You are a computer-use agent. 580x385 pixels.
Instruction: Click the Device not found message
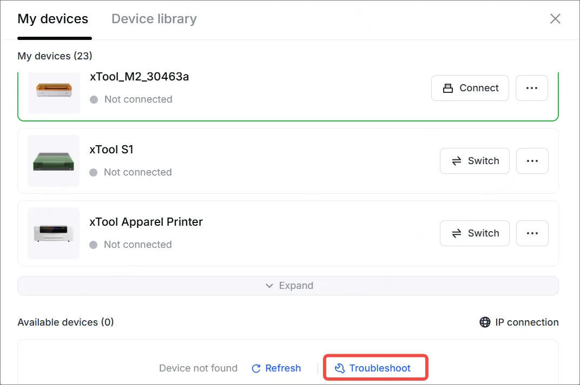click(198, 368)
